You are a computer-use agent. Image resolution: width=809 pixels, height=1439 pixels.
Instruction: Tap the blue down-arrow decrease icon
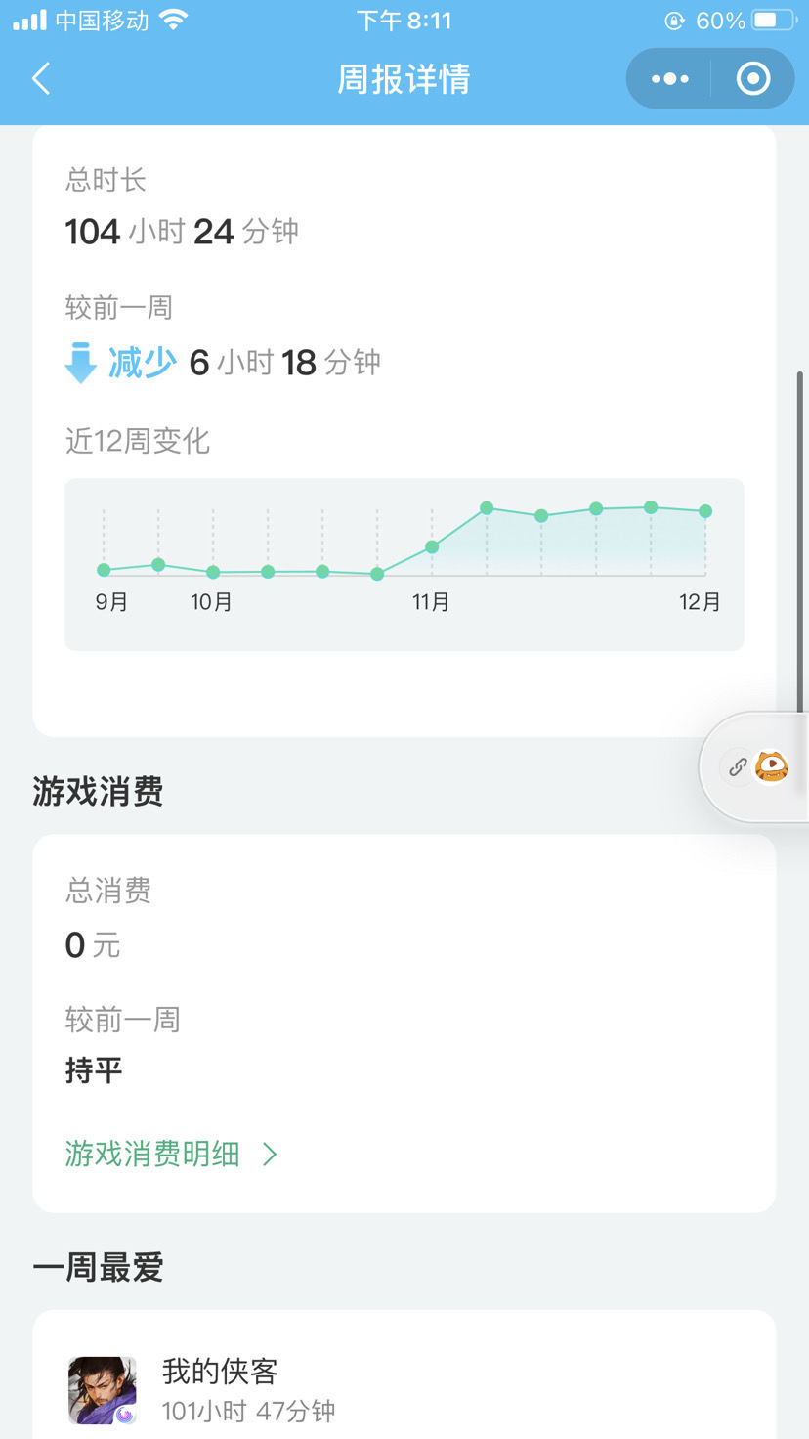pos(80,363)
